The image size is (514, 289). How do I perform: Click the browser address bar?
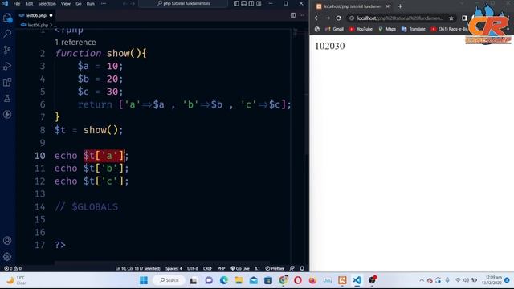[401, 18]
